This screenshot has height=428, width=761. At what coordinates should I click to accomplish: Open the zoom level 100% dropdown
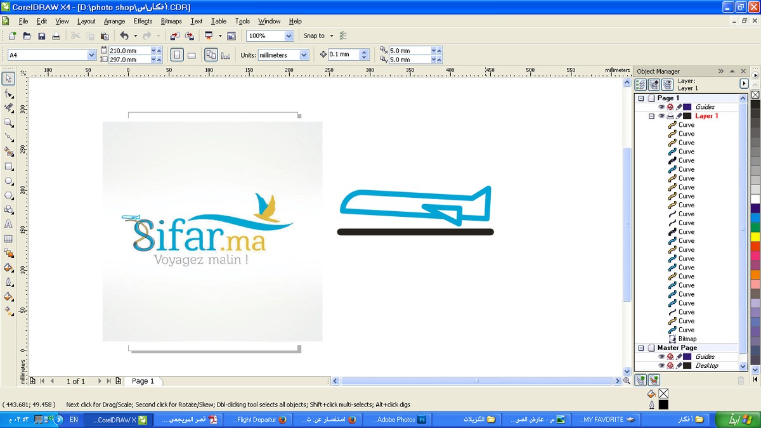click(x=289, y=36)
